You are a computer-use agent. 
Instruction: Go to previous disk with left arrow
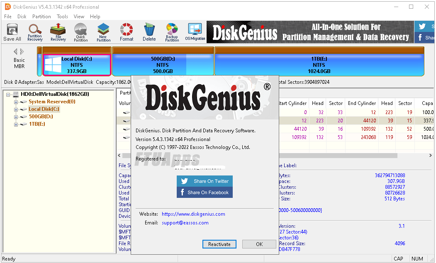(x=16, y=51)
